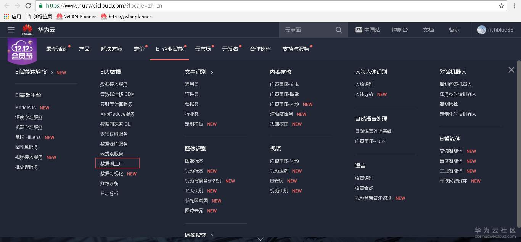The image size is (521, 242).
Task: Click the browser back arrow
Action: click(6, 6)
